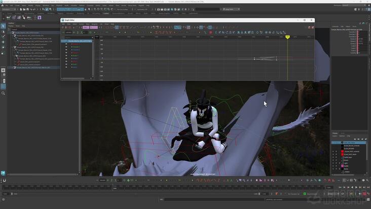The height and width of the screenshot is (209, 371).
Task: Toggle the icon beside Rotate Y curve row
Action: click(x=66, y=56)
